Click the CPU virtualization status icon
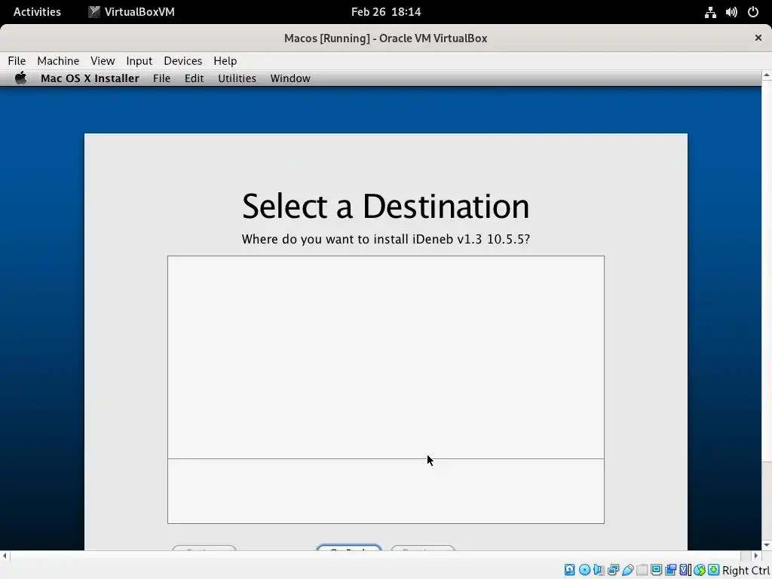Image resolution: width=772 pixels, height=579 pixels. (685, 570)
